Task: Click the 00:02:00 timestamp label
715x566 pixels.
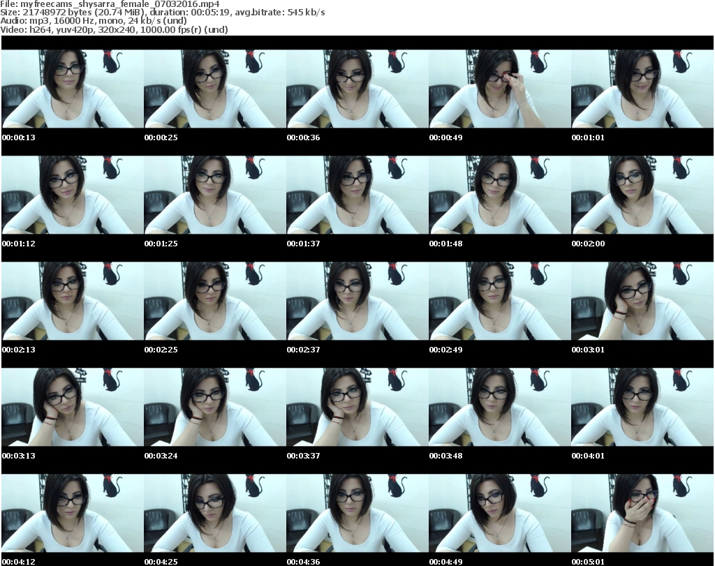Action: pyautogui.click(x=588, y=244)
